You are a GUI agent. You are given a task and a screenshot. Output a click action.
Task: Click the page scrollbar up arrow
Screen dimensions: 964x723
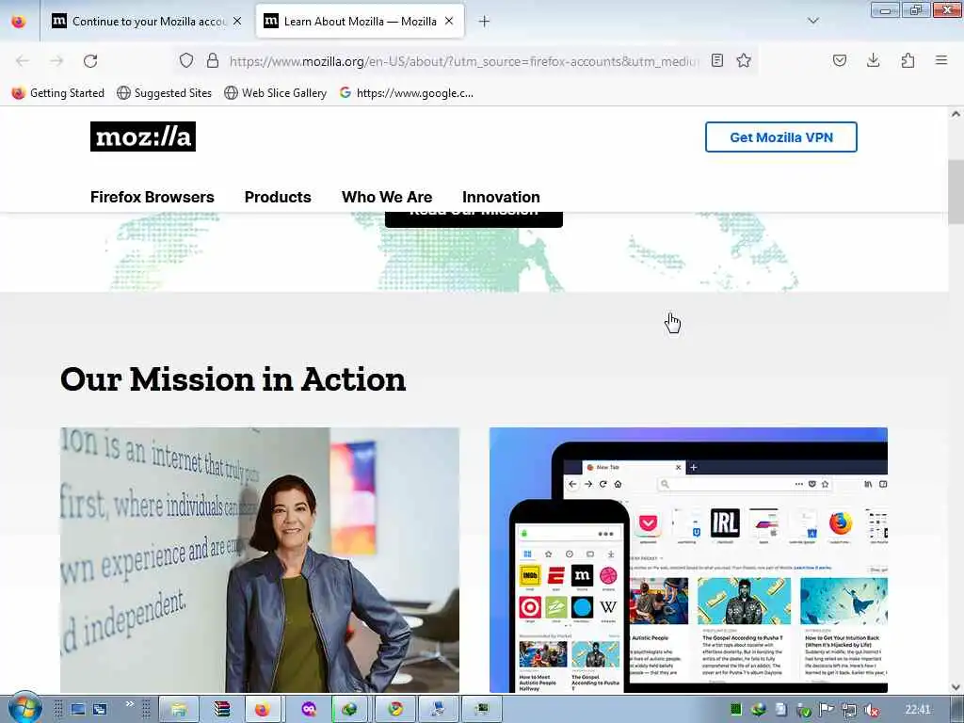(956, 114)
